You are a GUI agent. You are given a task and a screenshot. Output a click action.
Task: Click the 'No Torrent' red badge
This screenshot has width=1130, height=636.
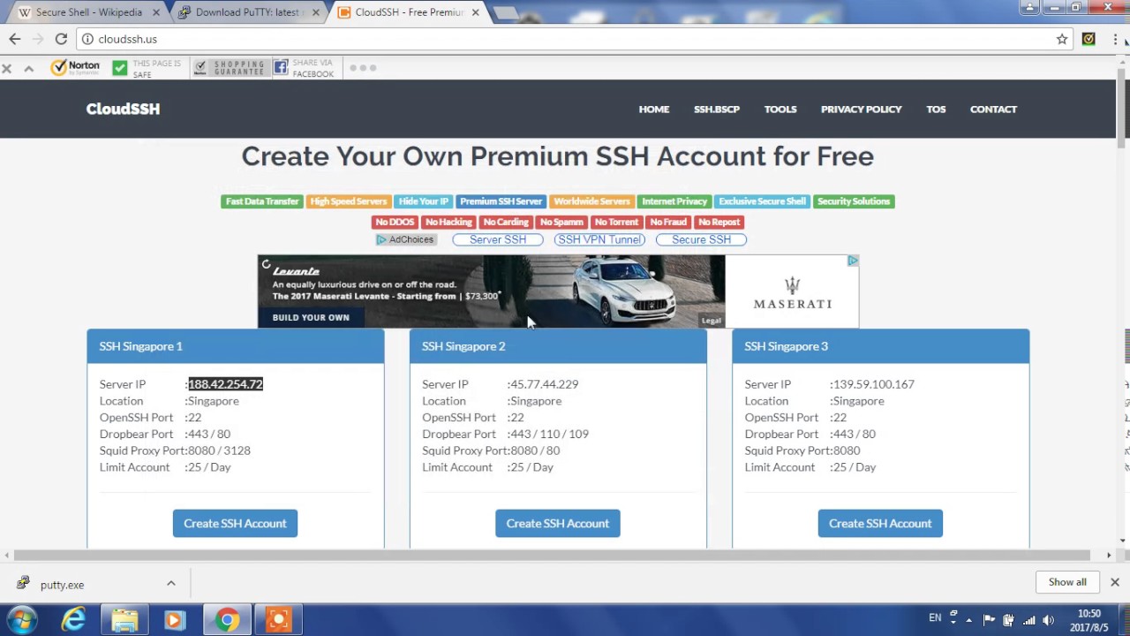pyautogui.click(x=616, y=222)
